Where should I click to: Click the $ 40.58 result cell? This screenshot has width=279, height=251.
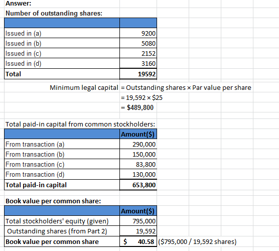[138, 241]
